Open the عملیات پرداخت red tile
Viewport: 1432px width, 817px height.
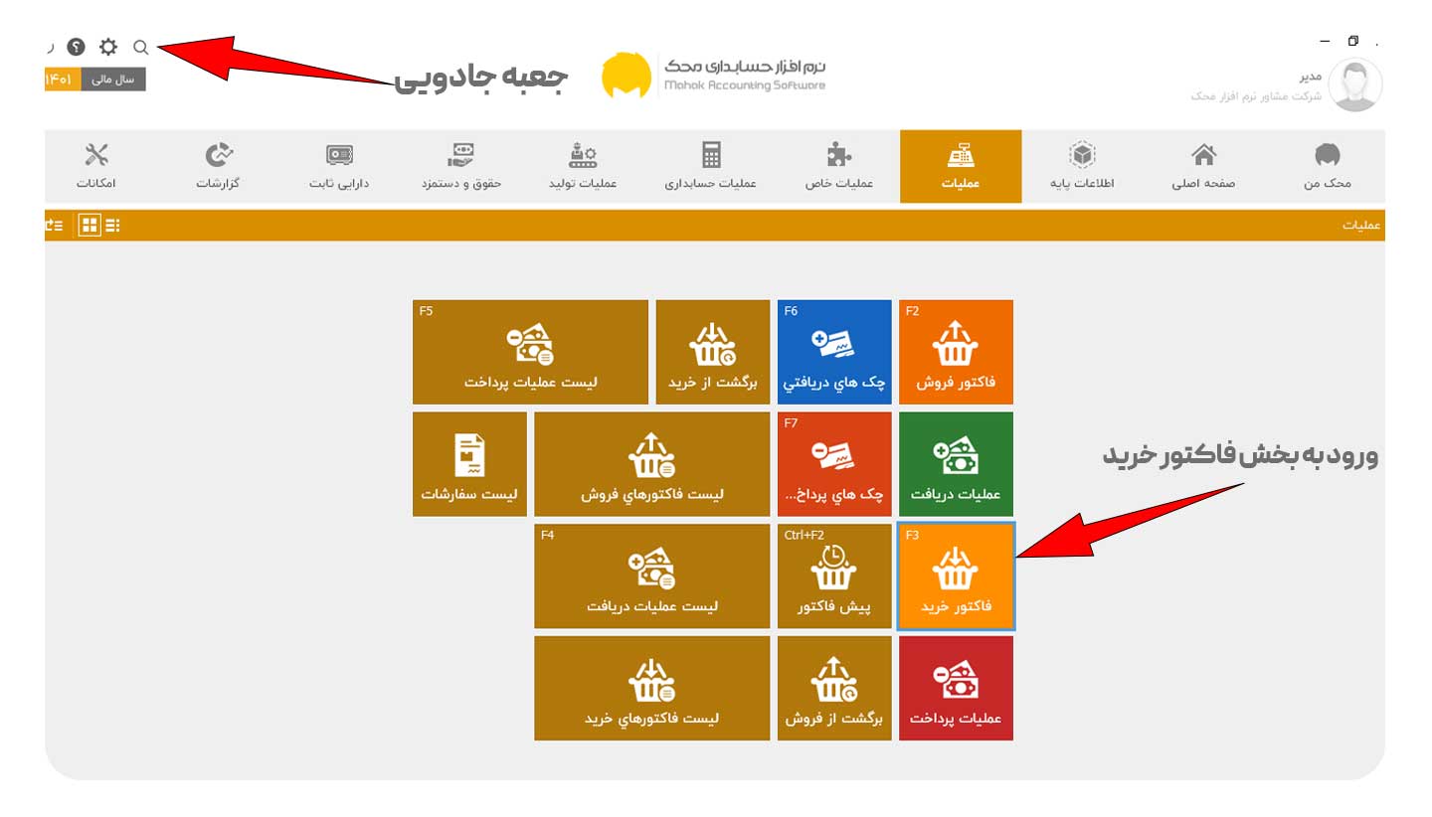click(955, 688)
